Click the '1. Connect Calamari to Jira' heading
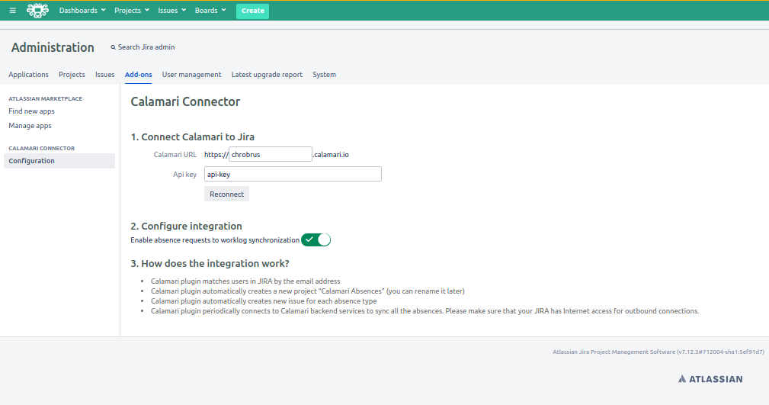Image resolution: width=769 pixels, height=405 pixels. tap(192, 137)
